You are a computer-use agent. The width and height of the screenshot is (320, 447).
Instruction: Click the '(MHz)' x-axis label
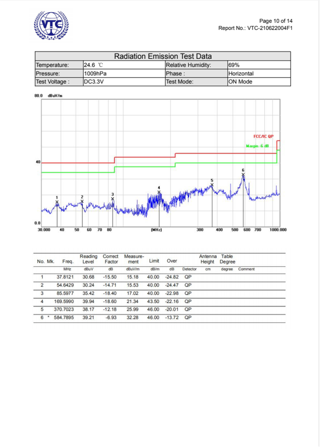pos(156,230)
